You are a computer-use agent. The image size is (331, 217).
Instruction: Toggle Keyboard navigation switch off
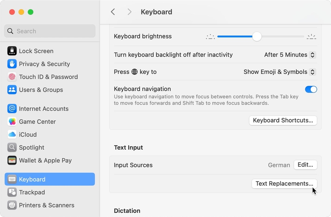(x=311, y=89)
